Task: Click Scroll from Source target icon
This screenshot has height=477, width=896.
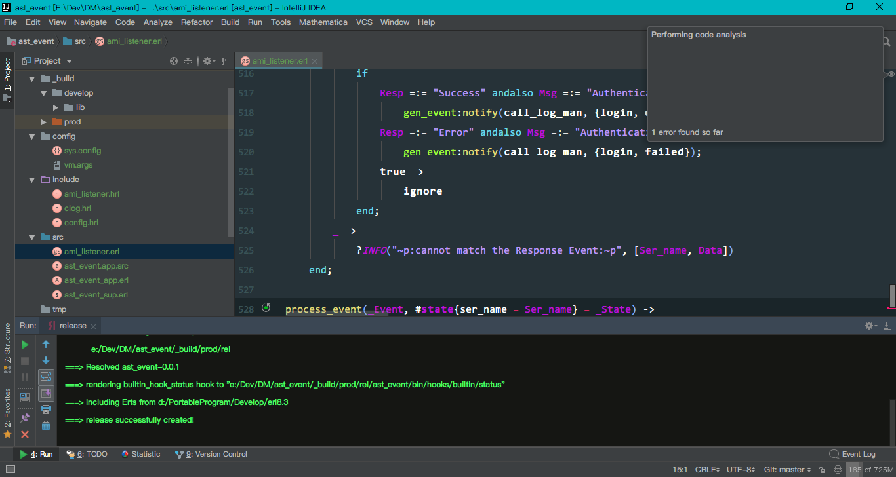Action: tap(174, 61)
